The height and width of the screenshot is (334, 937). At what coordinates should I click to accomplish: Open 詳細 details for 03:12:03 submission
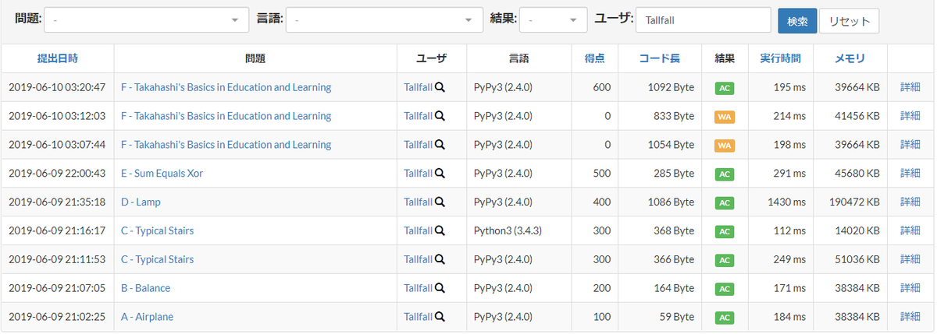click(910, 116)
